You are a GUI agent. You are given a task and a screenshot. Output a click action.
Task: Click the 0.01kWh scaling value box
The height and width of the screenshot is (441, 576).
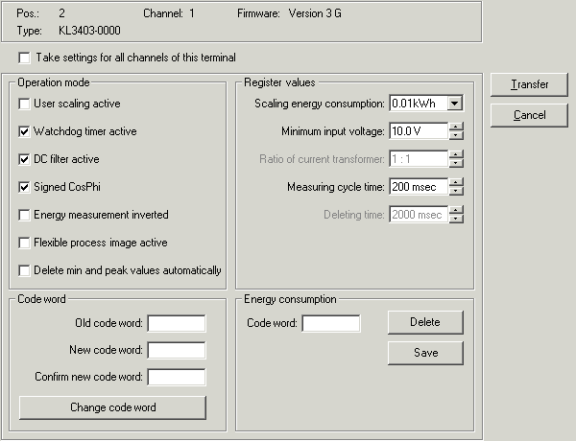419,104
